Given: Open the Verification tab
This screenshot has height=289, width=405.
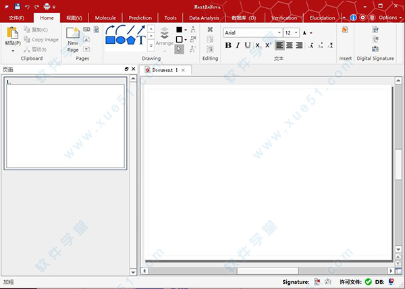Looking at the screenshot, I should tap(284, 18).
